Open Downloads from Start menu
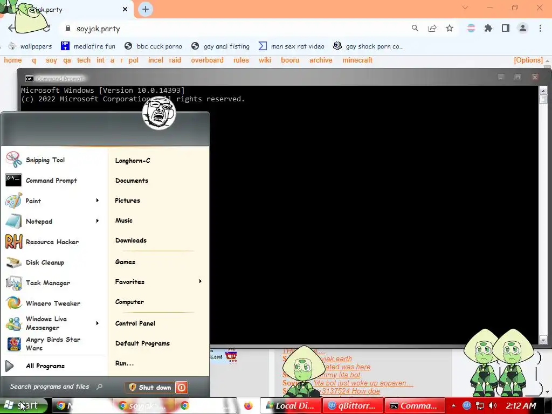The image size is (552, 414). [x=130, y=240]
